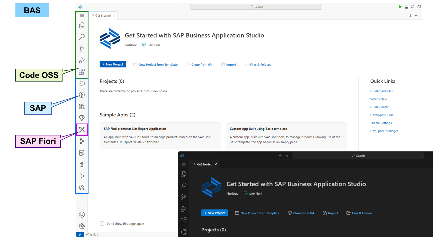Open Source Control in dark activity bar
The image size is (433, 240).
(183, 197)
